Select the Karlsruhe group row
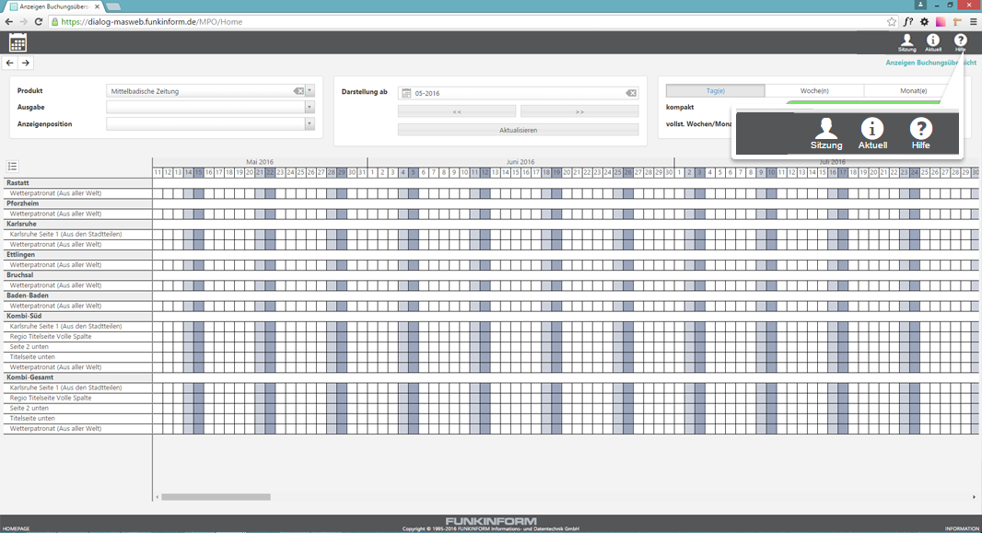The image size is (982, 533). point(77,224)
